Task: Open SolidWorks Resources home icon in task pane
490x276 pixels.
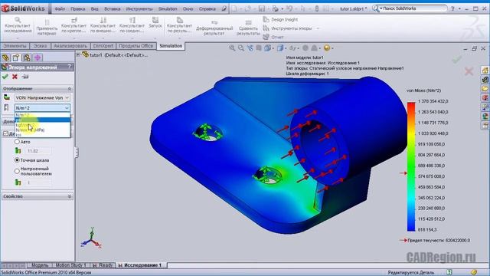Action: 485,71
